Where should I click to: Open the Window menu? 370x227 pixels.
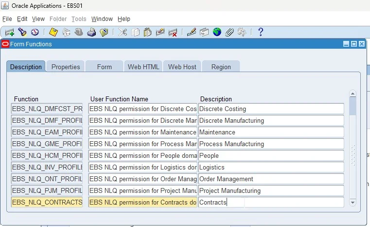102,19
